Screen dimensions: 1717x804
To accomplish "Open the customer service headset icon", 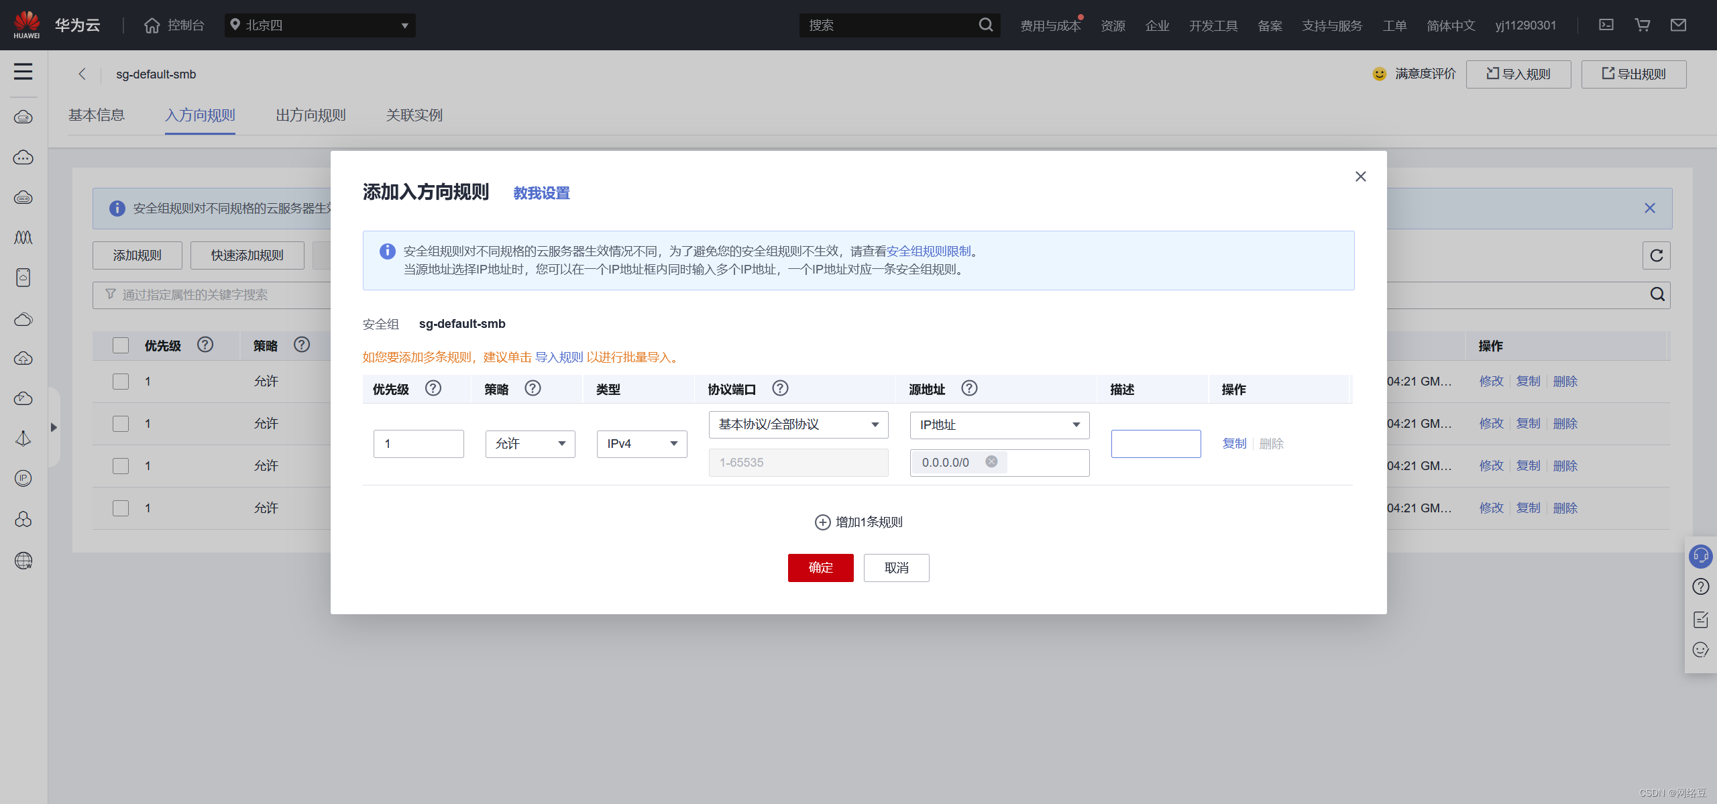I will [x=1700, y=556].
